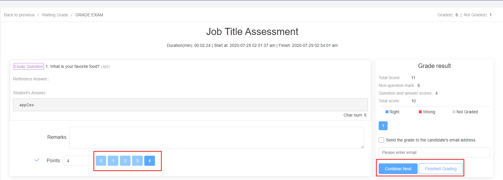Click the GRADE EXAM breadcrumb
503x180 pixels.
tap(89, 15)
